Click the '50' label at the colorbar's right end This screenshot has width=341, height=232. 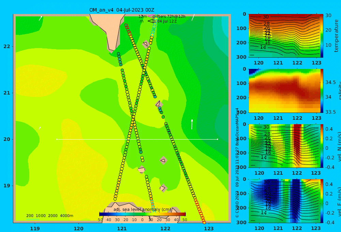[x=184, y=220]
